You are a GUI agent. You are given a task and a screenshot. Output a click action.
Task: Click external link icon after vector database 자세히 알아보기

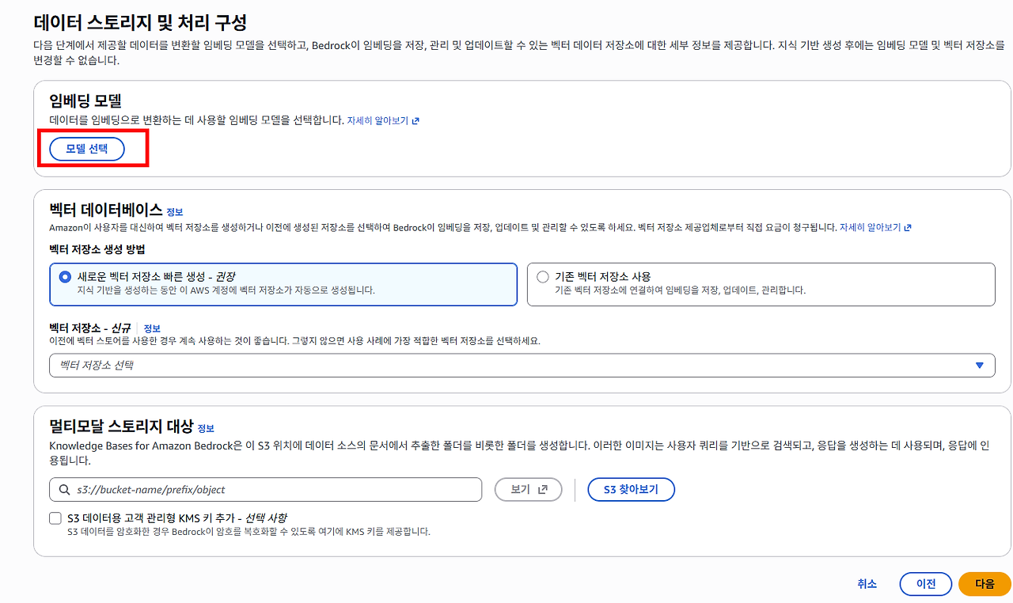[x=908, y=227]
